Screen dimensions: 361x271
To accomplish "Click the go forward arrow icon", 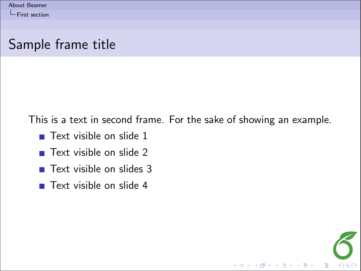I will pyautogui.click(x=354, y=266).
